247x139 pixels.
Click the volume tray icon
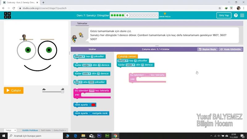click(x=219, y=136)
